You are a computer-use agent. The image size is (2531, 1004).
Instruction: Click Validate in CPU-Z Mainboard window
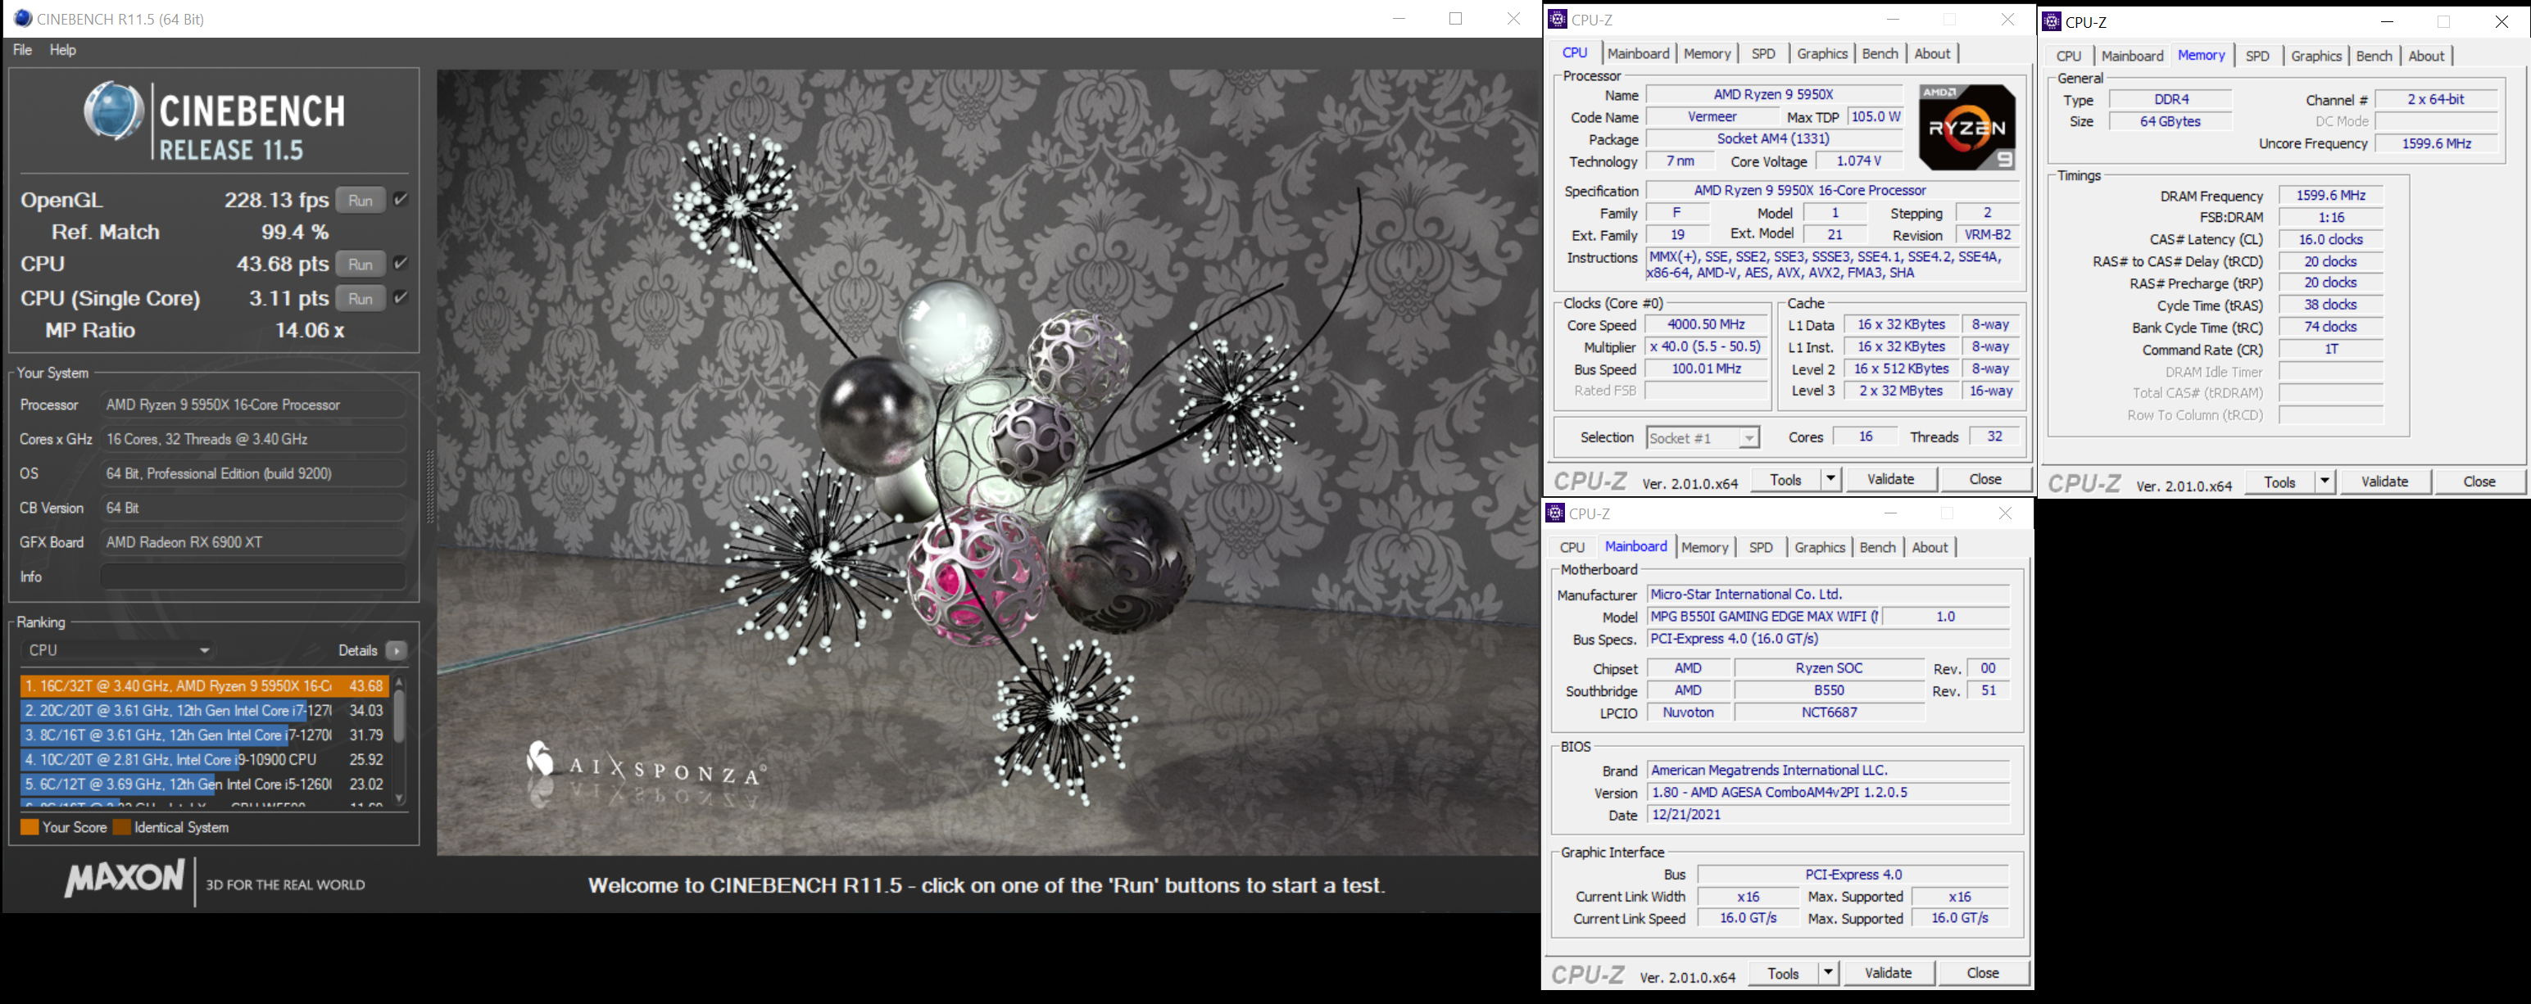1888,973
